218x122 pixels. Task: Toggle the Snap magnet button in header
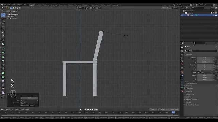(91, 8)
